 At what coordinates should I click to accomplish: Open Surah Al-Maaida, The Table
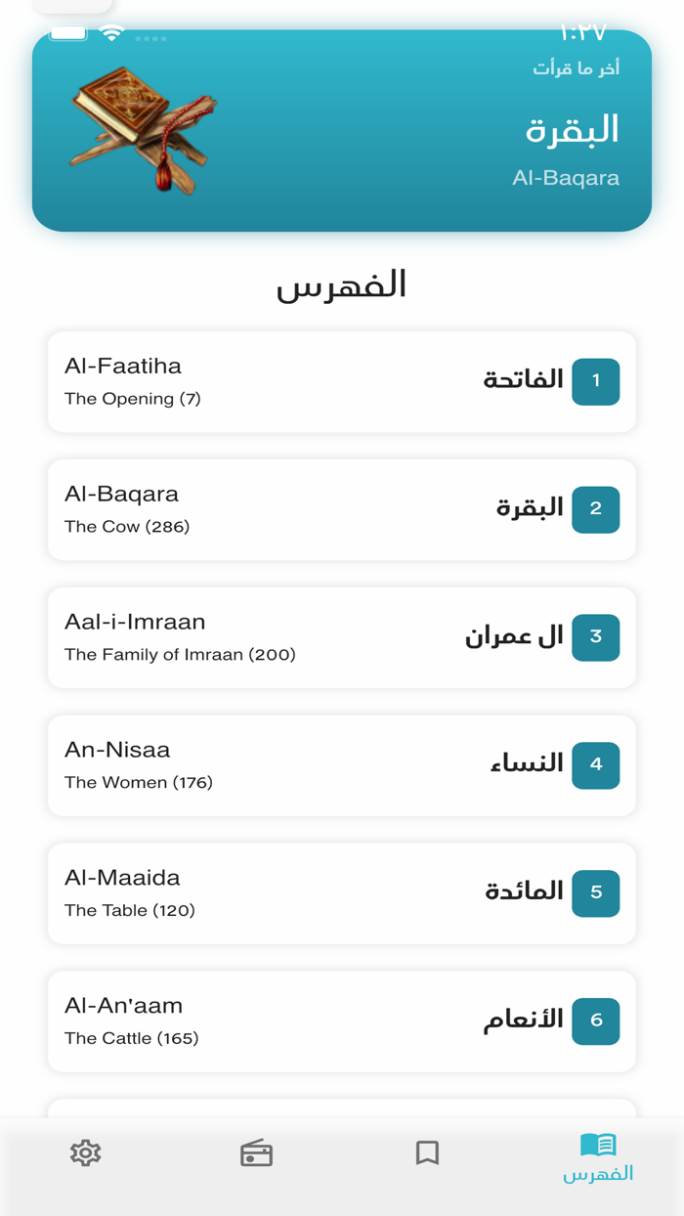coord(340,892)
